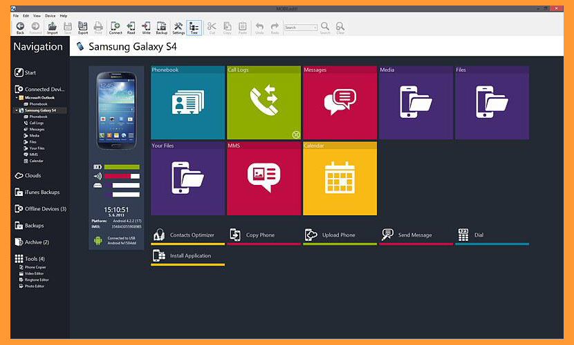The image size is (574, 345).
Task: Open iTunes Backups in Navigation
Action: pos(37,192)
